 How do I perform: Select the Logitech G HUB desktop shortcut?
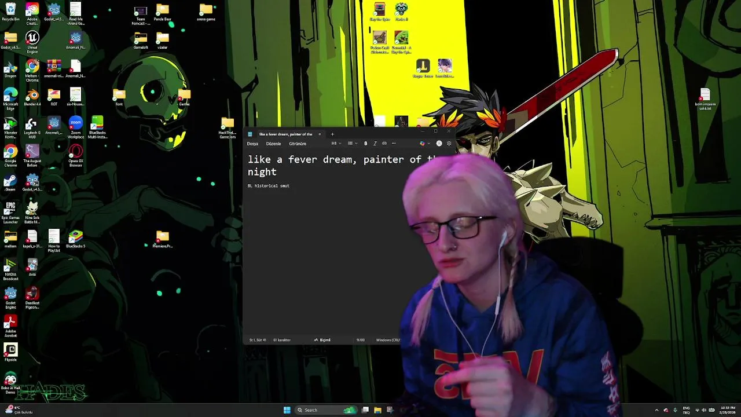(32, 127)
